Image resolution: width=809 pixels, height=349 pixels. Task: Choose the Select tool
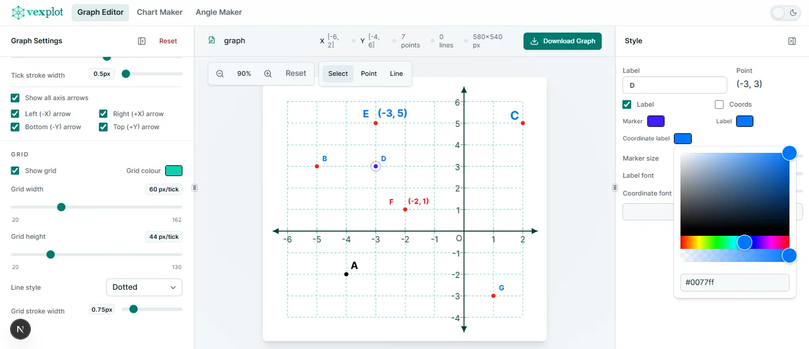338,73
